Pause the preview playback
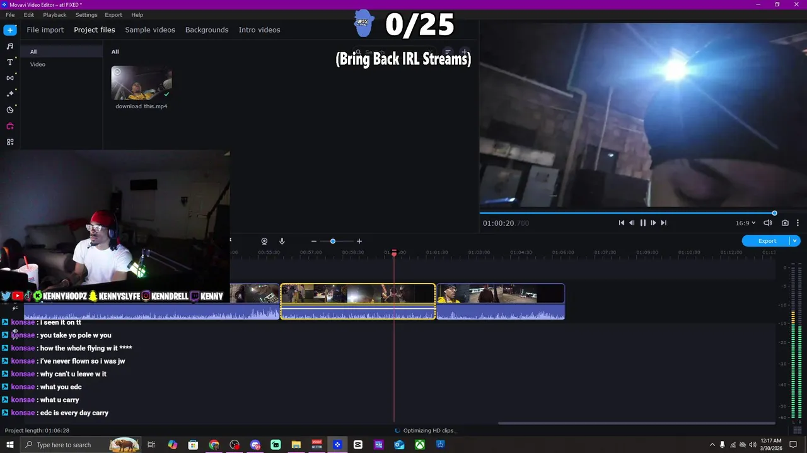 point(643,223)
